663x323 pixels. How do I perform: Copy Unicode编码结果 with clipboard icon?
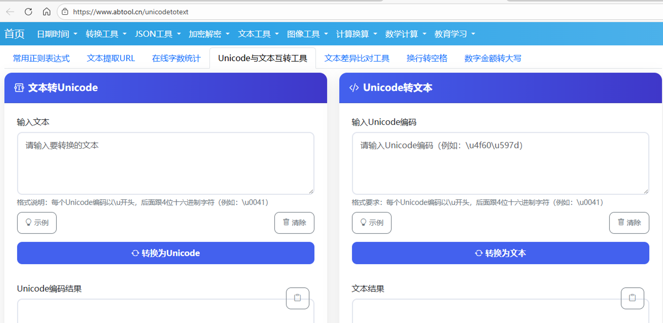(x=297, y=298)
